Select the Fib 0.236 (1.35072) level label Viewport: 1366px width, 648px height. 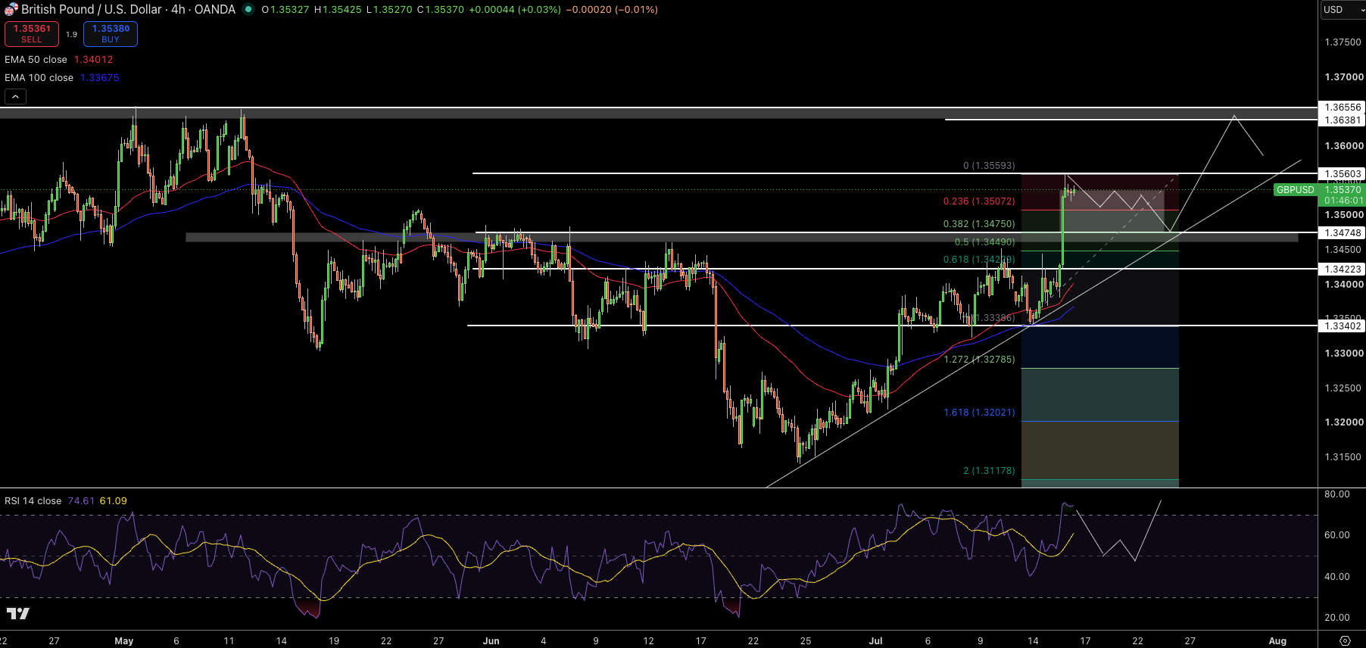979,201
